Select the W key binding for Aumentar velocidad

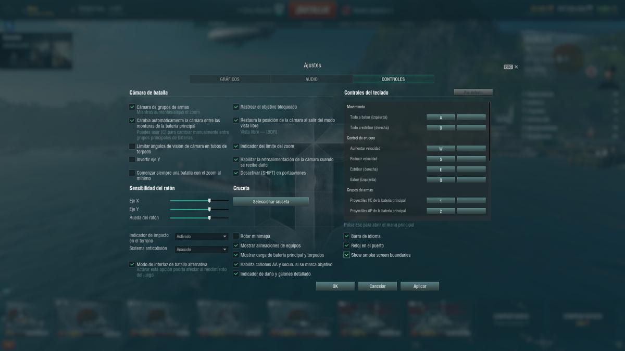(x=441, y=149)
